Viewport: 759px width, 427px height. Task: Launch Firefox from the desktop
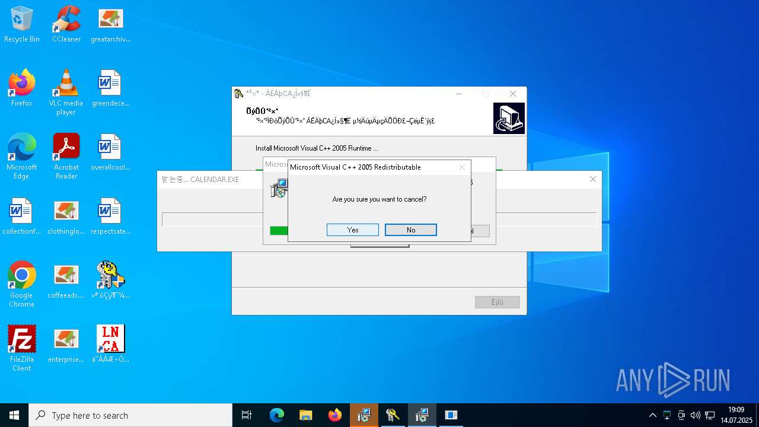[x=22, y=89]
